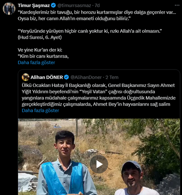Screen dimensions: 182x195
Task: Click the Hud Suresi verse quote text
Action: point(90,31)
